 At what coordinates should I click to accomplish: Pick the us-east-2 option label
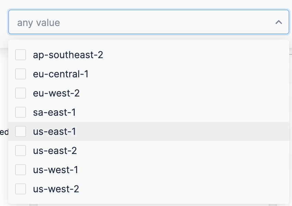[x=55, y=151]
